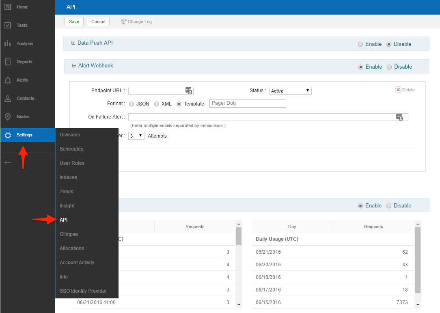440x313 pixels.
Task: Select Account Activity from Settings submenu
Action: coord(77,263)
